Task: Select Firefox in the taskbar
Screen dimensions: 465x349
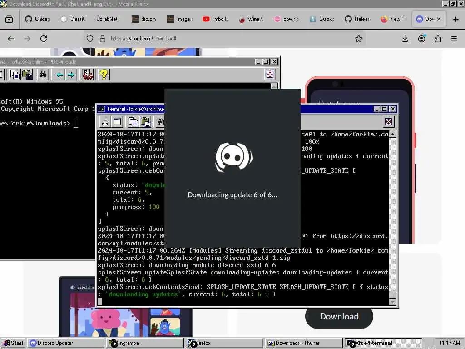Action: (224, 343)
